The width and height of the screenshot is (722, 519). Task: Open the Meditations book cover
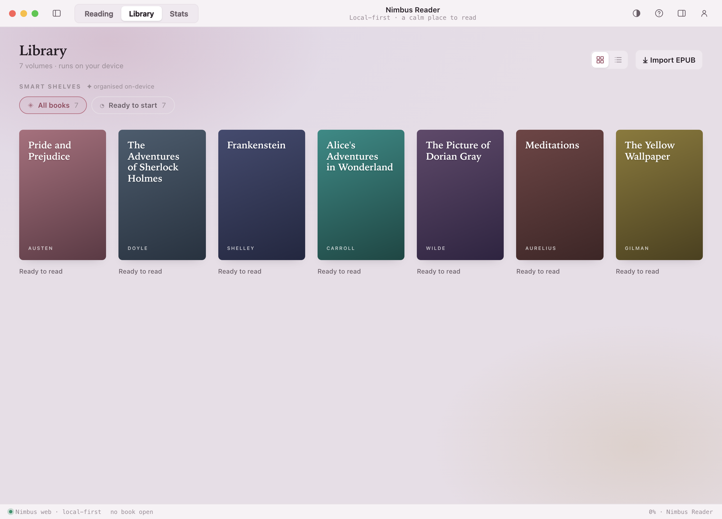click(x=560, y=195)
